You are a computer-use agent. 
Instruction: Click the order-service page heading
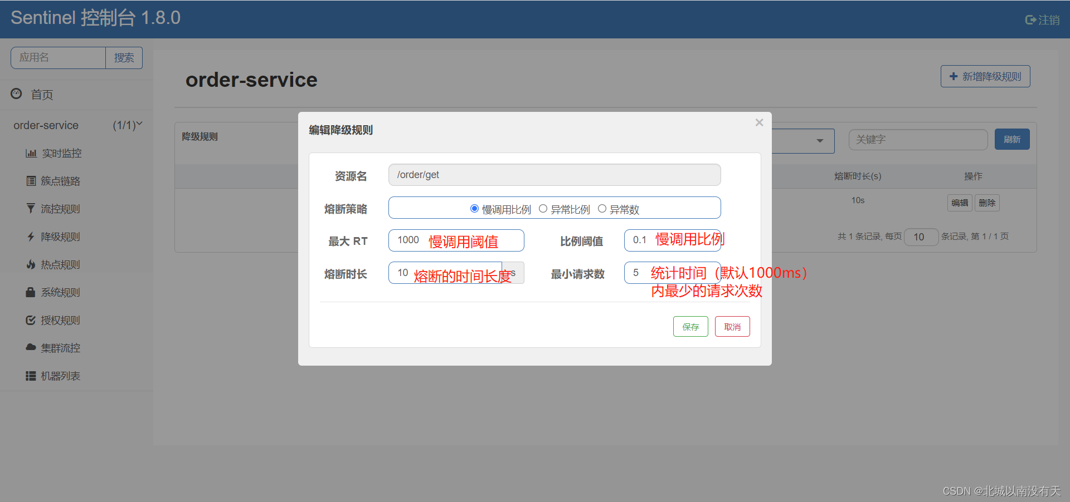(251, 80)
